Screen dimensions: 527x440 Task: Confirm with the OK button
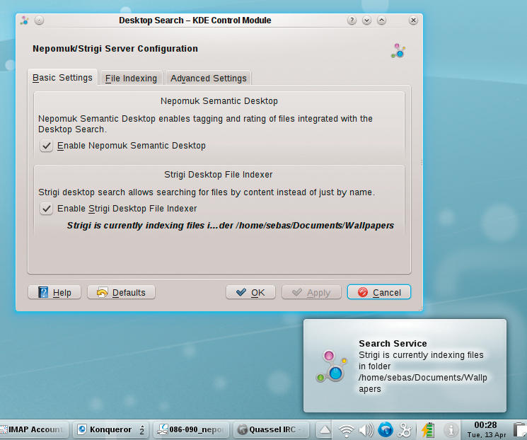tap(250, 292)
